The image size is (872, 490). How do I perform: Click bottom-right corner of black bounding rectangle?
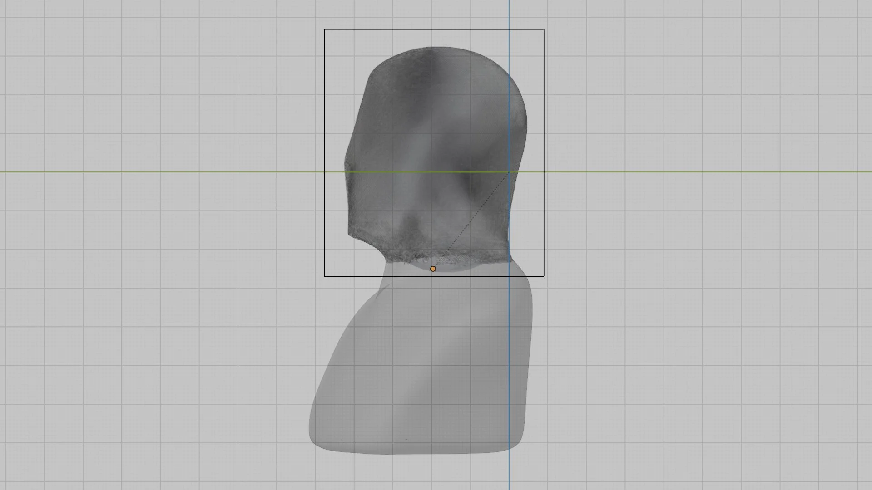544,276
